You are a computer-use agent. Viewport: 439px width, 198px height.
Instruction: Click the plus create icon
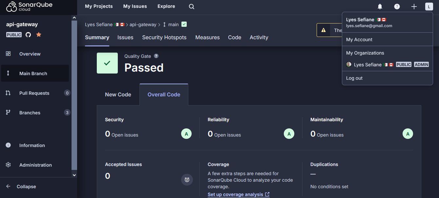[x=414, y=7]
